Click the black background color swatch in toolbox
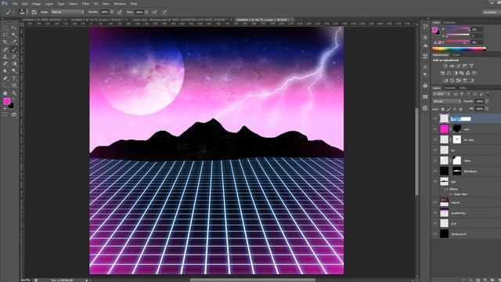The width and height of the screenshot is (501, 282). [x=12, y=106]
